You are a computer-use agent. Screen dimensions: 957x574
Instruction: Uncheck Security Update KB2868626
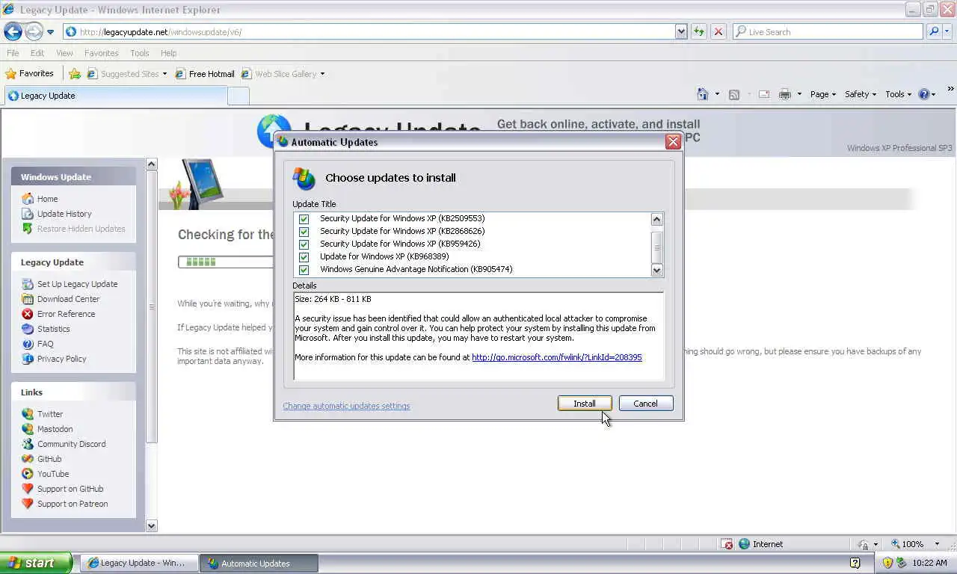pyautogui.click(x=304, y=231)
